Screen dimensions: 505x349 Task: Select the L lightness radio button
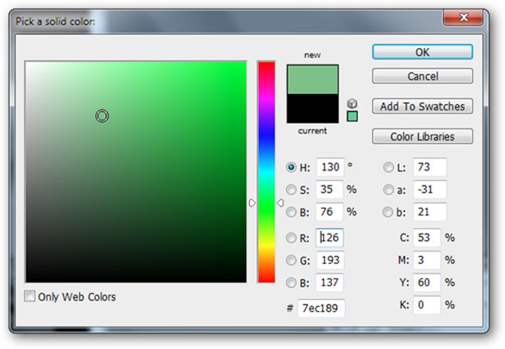click(x=389, y=167)
